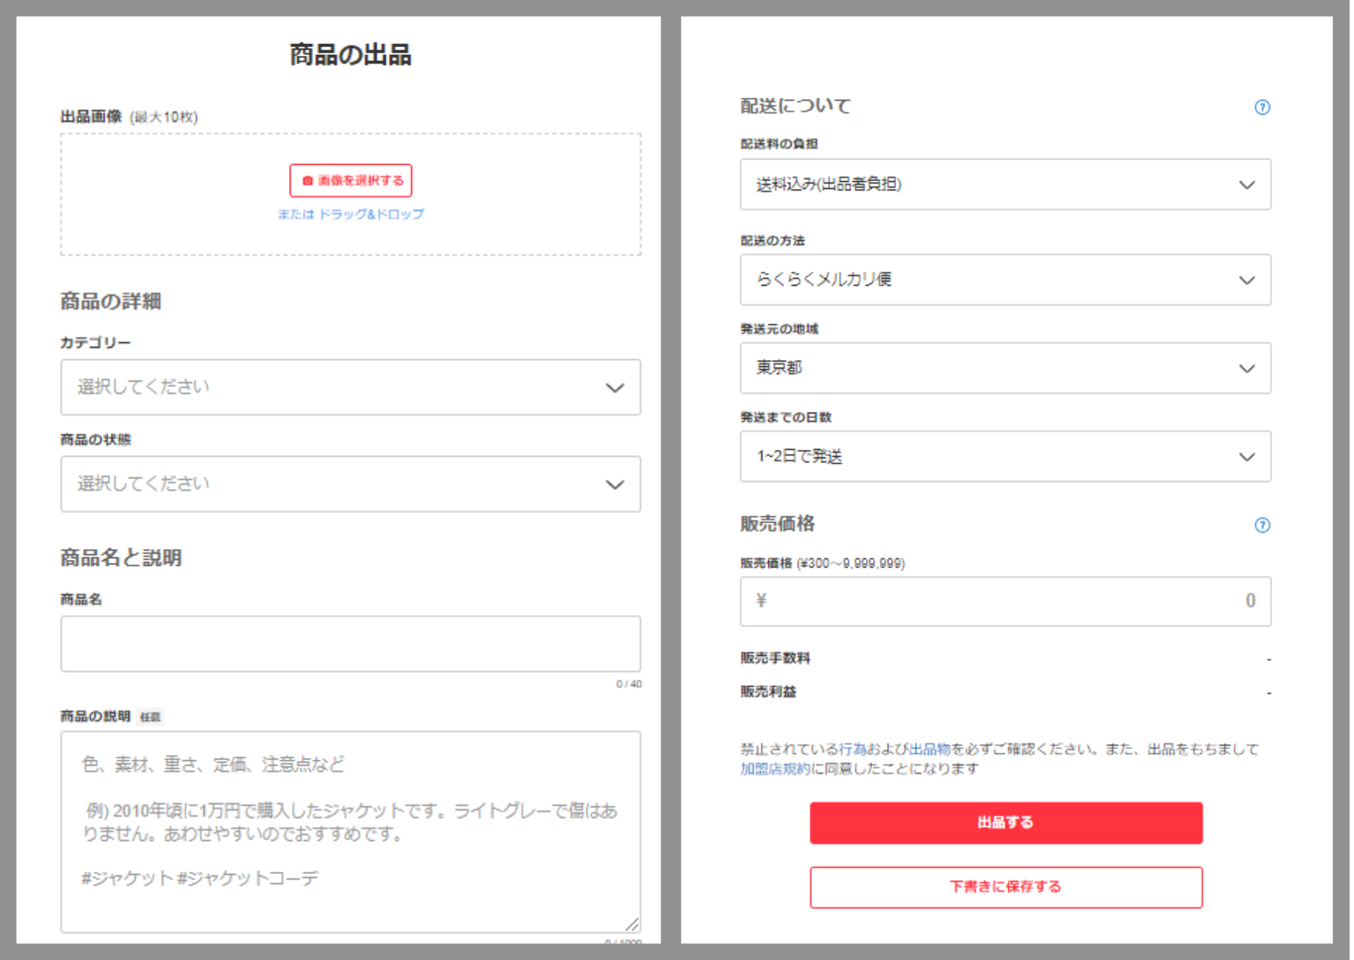This screenshot has height=960, width=1354.
Task: Click inside the 商品名 name field
Action: pyautogui.click(x=350, y=643)
